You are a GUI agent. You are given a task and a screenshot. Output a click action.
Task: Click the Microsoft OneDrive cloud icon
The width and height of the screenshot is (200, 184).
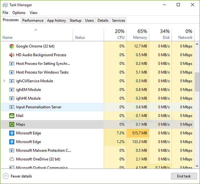(x=12, y=159)
